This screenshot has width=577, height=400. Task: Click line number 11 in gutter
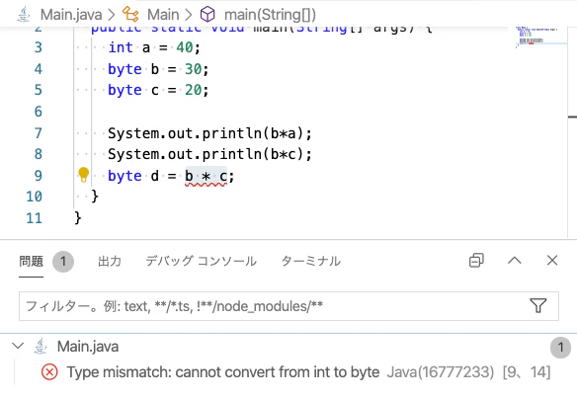click(x=35, y=218)
